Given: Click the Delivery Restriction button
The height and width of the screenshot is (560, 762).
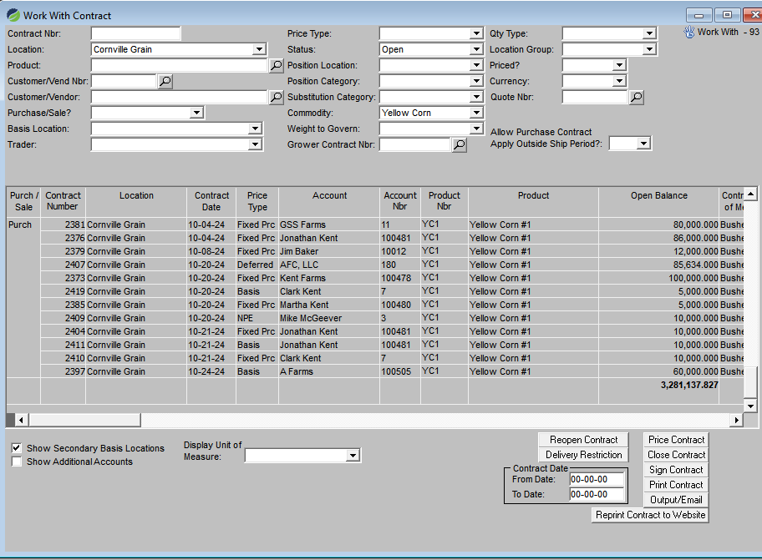Looking at the screenshot, I should coord(583,455).
